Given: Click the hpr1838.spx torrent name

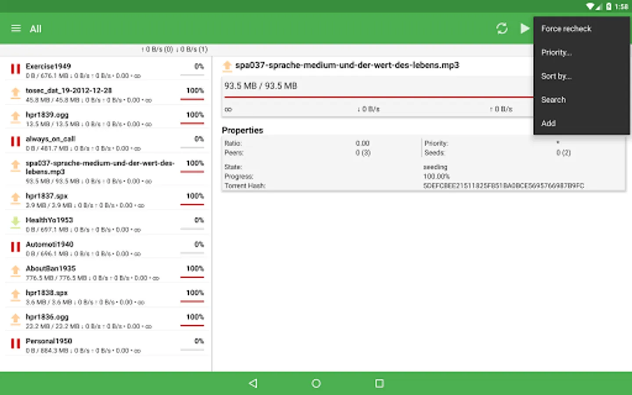Looking at the screenshot, I should pos(47,293).
